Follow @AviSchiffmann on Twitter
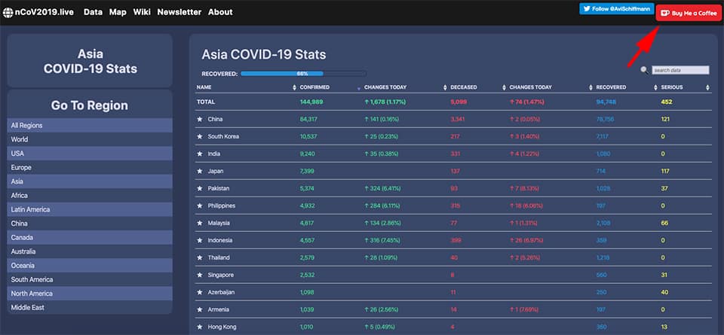The image size is (724, 335). (616, 8)
